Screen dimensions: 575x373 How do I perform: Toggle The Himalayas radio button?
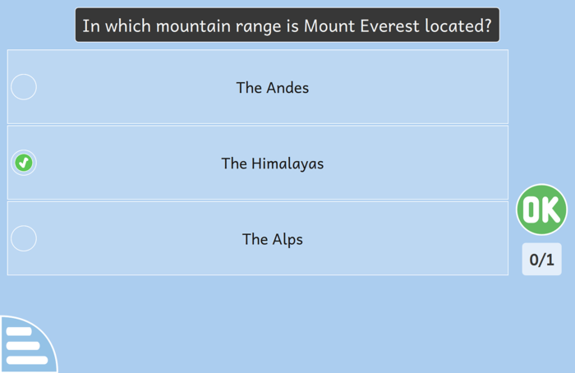[24, 163]
